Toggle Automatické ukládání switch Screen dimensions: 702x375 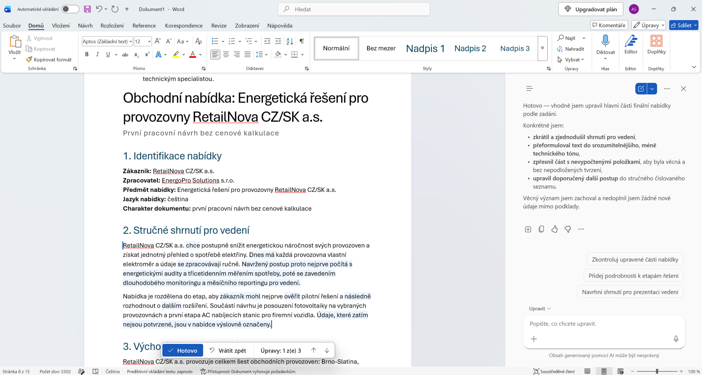point(70,9)
